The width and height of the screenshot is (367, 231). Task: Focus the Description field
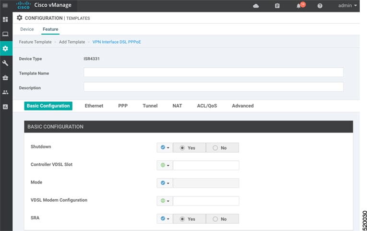(x=213, y=86)
